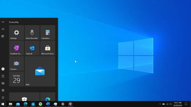Open Pictures from Start sidebar

pyautogui.click(x=3, y=83)
